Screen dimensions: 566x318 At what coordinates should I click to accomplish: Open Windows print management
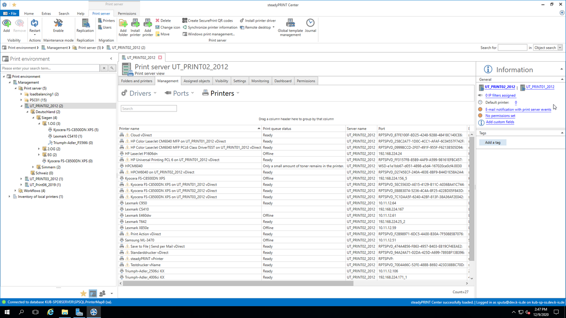click(x=209, y=34)
